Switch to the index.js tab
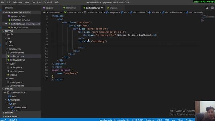This screenshot has width=215, height=121. [114, 8]
